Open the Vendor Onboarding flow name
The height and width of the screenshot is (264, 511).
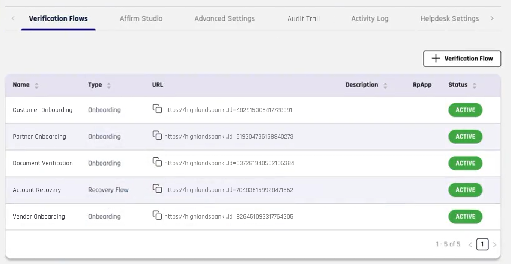[x=39, y=217]
